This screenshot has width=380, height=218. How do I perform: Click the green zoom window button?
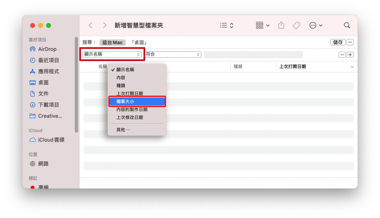(48, 26)
